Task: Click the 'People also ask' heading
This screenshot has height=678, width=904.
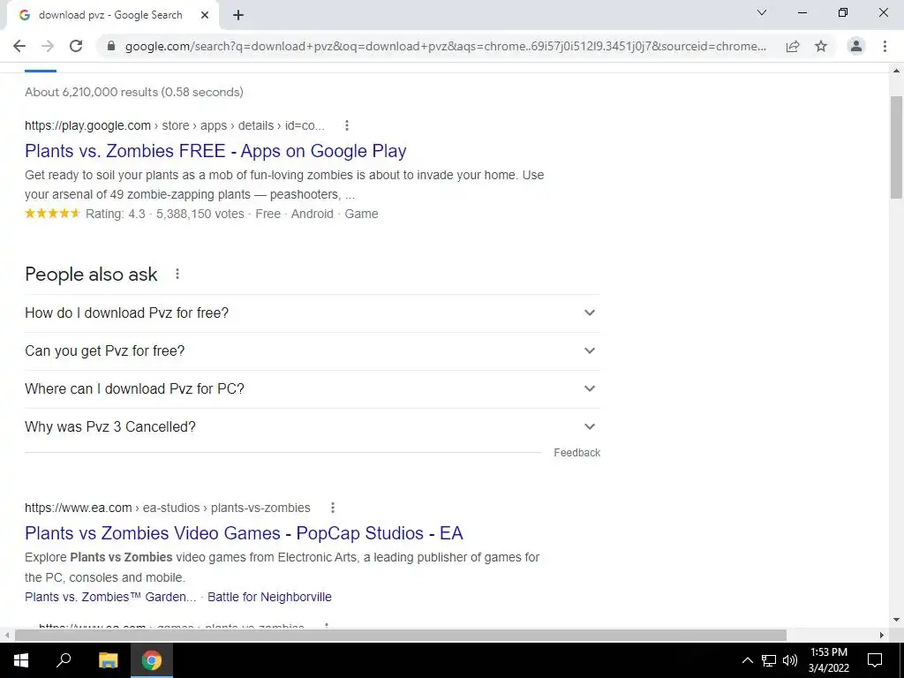Action: click(x=91, y=275)
